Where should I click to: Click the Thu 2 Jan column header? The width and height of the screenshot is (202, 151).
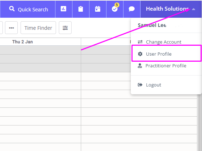[x=23, y=42]
